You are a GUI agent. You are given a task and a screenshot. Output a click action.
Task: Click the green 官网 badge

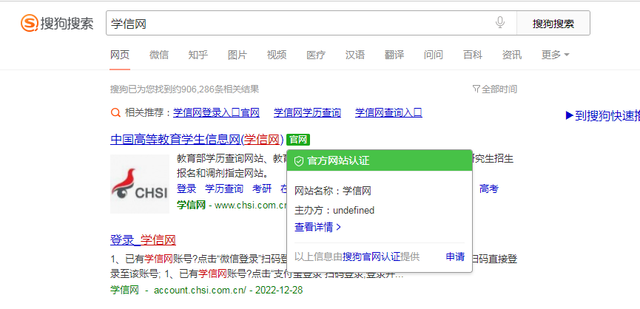[x=298, y=140]
